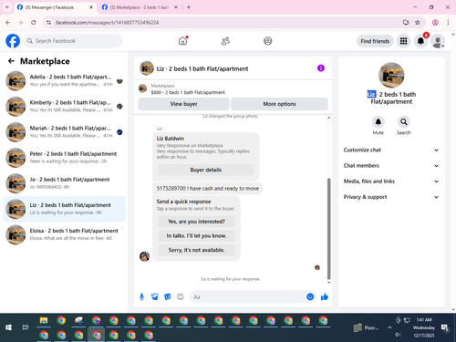Close the Marketplace browser tab
The height and width of the screenshot is (342, 456).
tap(176, 7)
